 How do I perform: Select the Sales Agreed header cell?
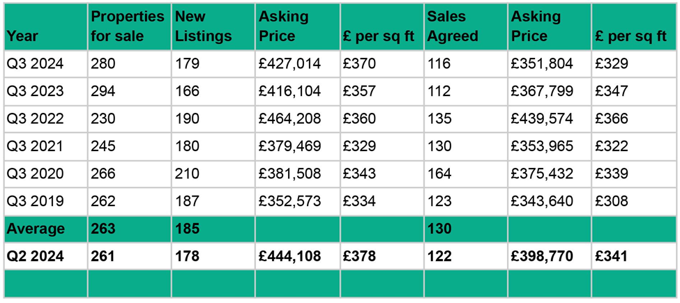pyautogui.click(x=452, y=26)
